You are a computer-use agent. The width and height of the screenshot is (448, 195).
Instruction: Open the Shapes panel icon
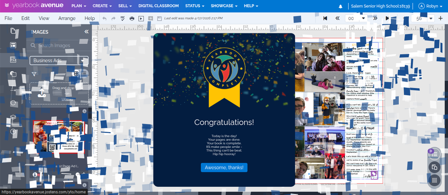coord(13,74)
